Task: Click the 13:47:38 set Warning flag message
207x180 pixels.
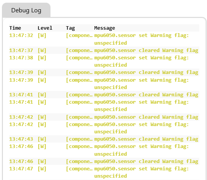Action: [x=141, y=61]
